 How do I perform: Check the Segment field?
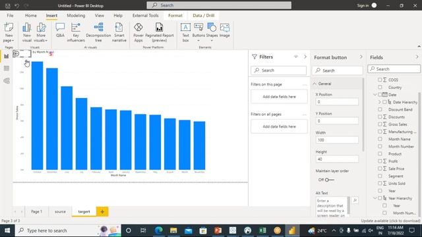point(380,176)
